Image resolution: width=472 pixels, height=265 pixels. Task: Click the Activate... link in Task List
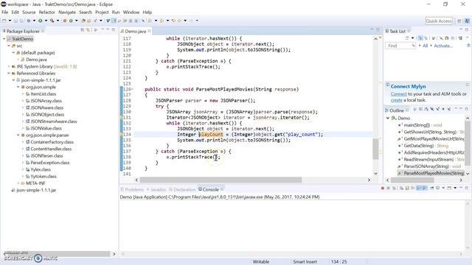tap(443, 46)
